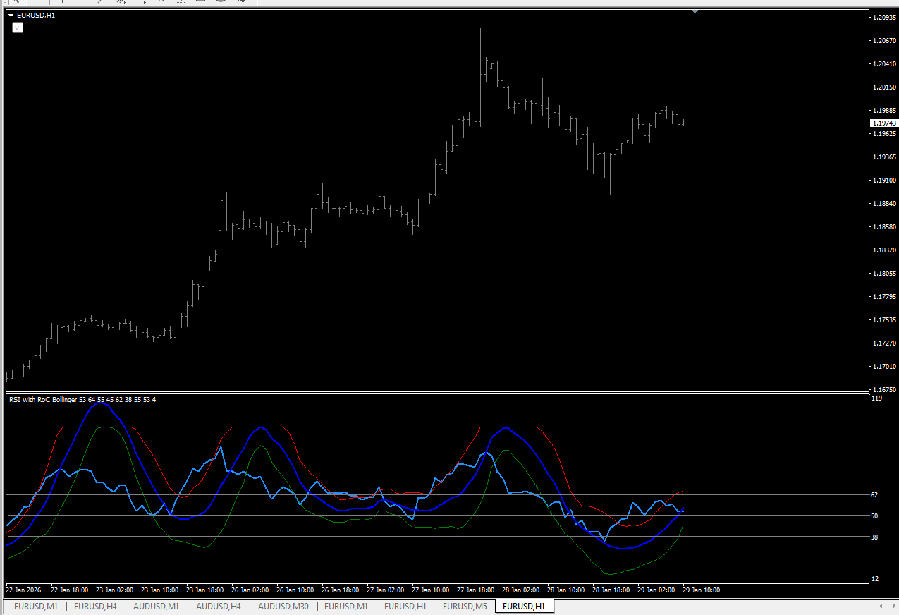Open the EURUSD,M1 tab before EURUSD,H4
The height and width of the screenshot is (615, 899).
point(36,606)
